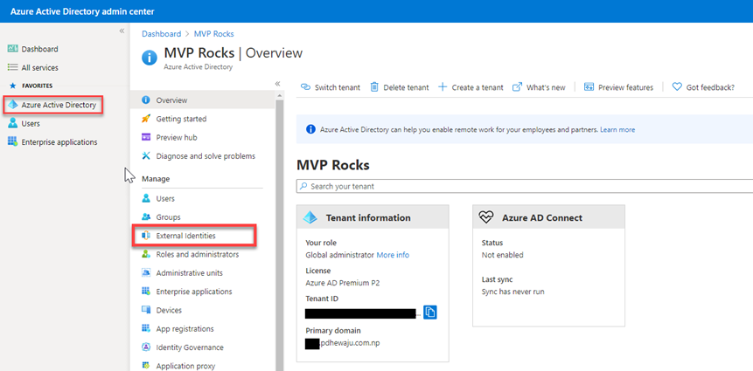Go to Dashboard breadcrumb link

click(x=161, y=33)
